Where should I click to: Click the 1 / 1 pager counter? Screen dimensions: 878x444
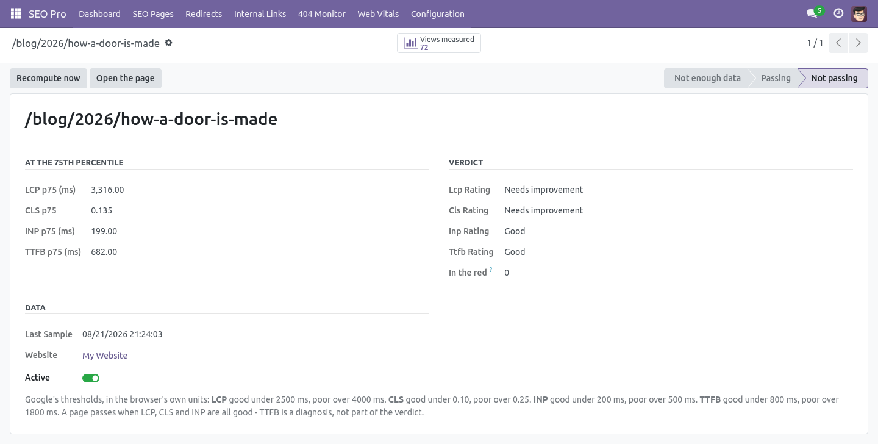815,43
